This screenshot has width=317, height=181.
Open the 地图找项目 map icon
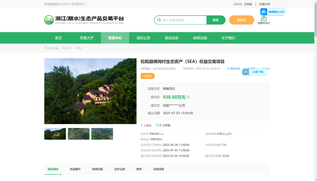tap(264, 19)
